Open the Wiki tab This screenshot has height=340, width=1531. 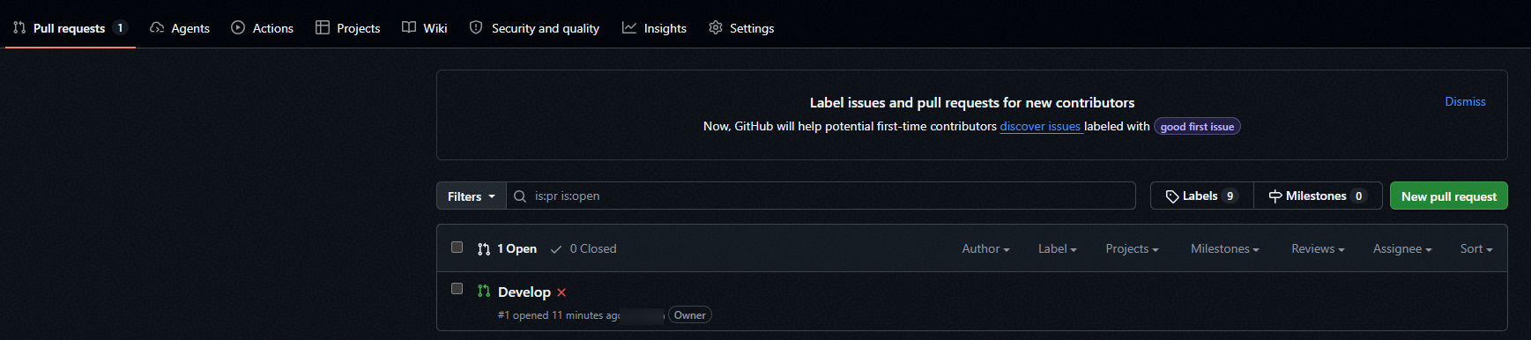[425, 28]
